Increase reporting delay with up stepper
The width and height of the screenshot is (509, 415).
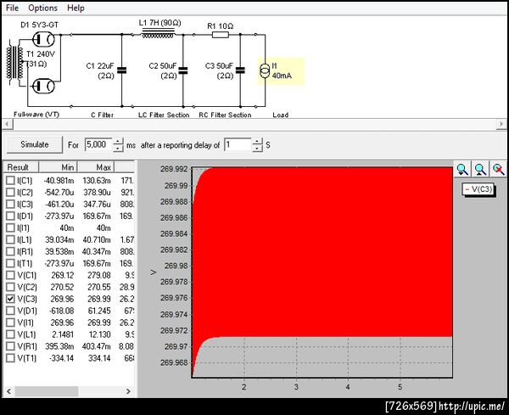[257, 141]
